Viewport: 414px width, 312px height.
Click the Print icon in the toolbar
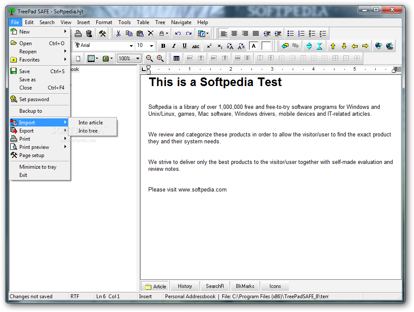(78, 34)
